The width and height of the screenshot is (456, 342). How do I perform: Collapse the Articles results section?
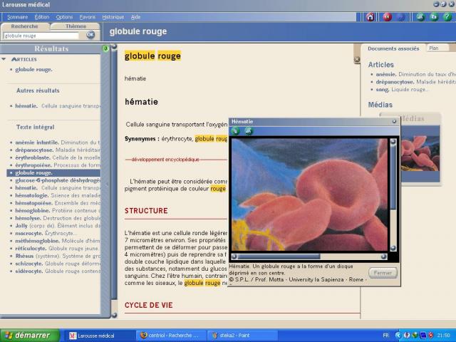pyautogui.click(x=4, y=59)
